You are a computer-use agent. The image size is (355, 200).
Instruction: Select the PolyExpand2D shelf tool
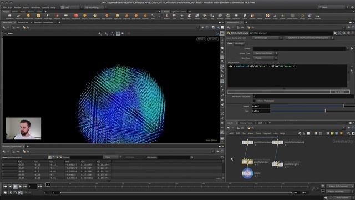[95, 16]
